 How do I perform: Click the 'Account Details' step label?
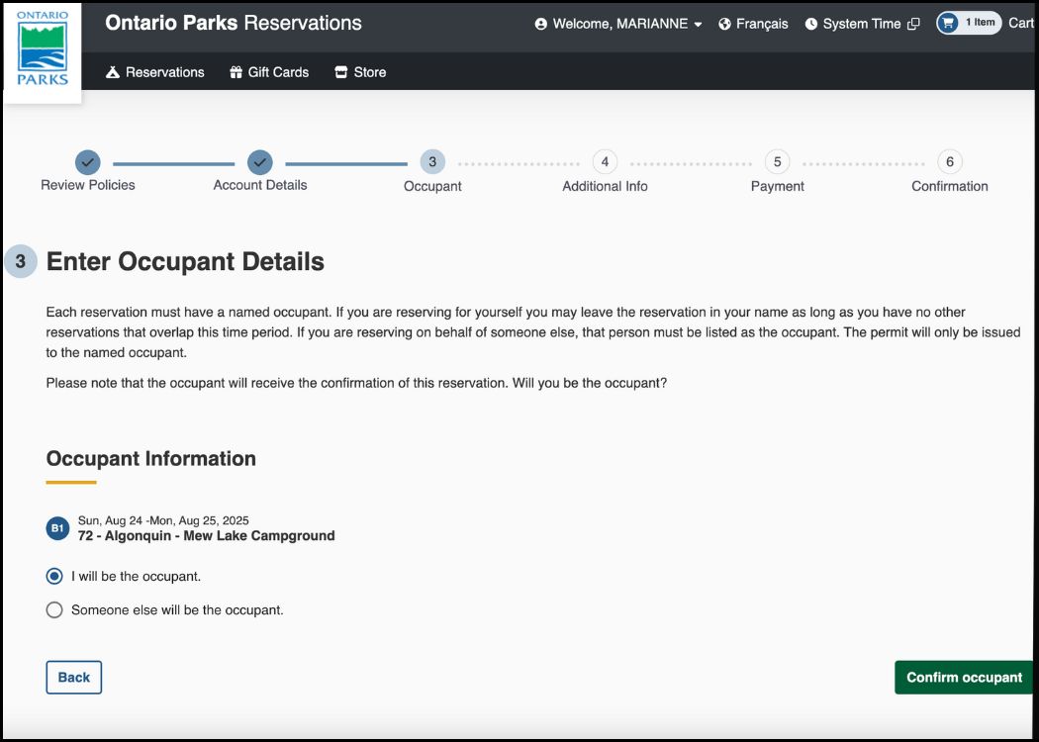pos(259,185)
